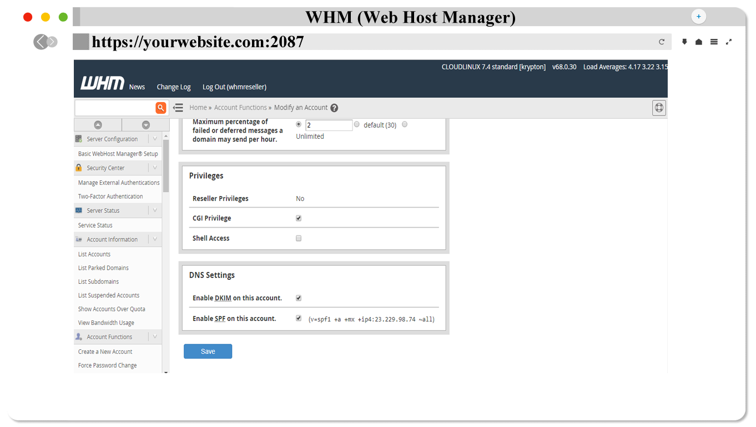
Task: Click the browser back arrow
Action: point(41,42)
